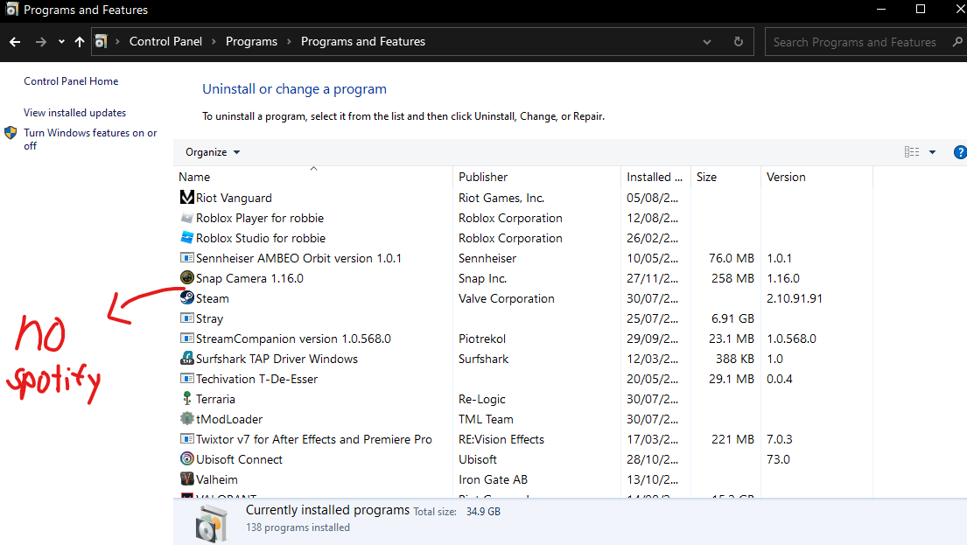967x545 pixels.
Task: Click the Iron Gate AB publisher cell
Action: pos(493,479)
